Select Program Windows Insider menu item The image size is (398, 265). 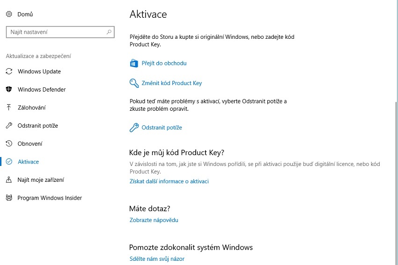50,198
